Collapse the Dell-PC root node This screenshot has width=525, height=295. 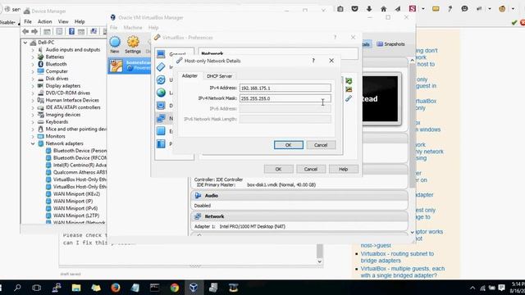(x=25, y=43)
